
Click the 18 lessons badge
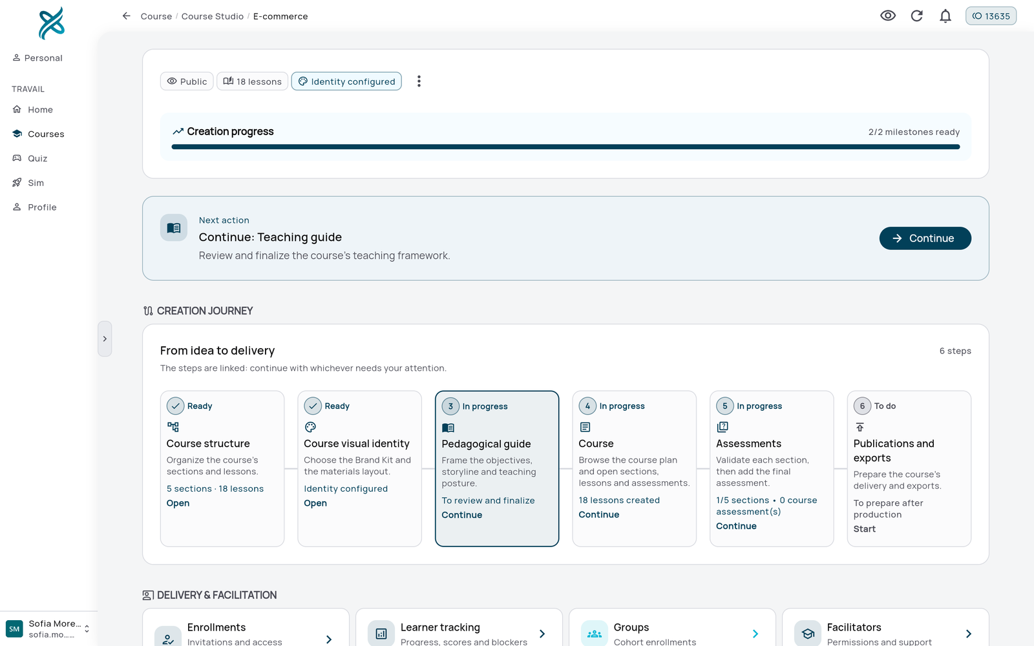pyautogui.click(x=253, y=81)
